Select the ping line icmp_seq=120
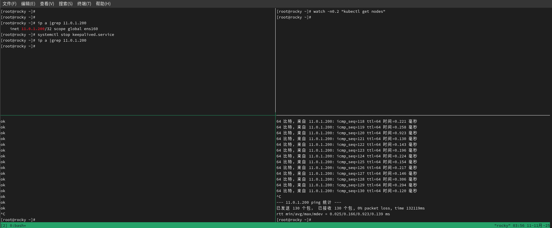 pyautogui.click(x=347, y=133)
